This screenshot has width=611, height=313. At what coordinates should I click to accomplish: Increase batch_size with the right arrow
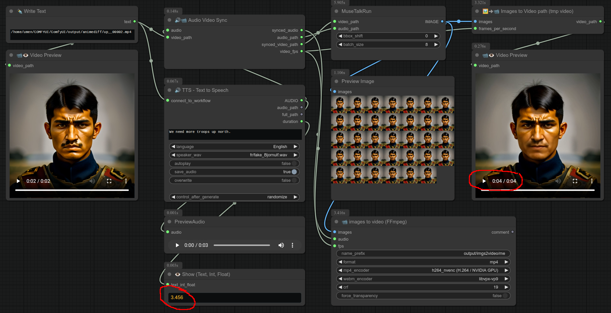(436, 45)
